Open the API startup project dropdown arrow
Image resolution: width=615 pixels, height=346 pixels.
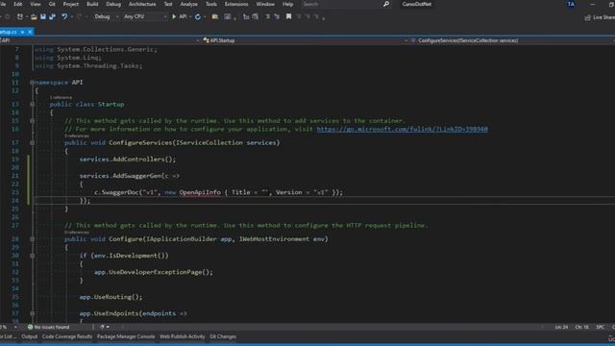click(x=190, y=17)
